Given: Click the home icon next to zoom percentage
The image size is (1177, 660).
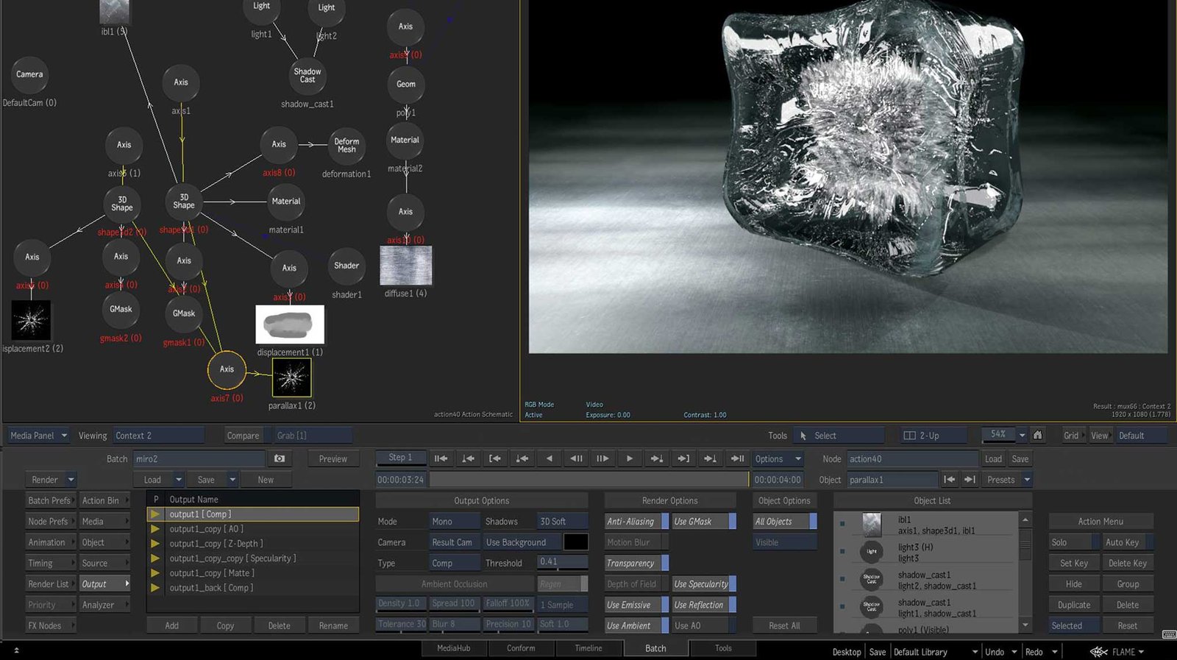Looking at the screenshot, I should pos(1037,435).
